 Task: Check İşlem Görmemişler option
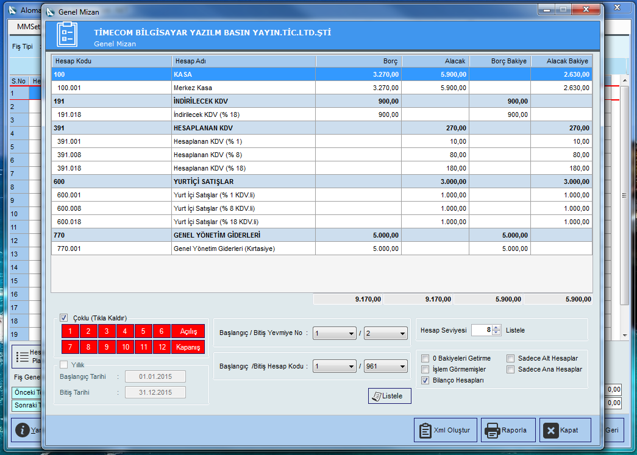[425, 369]
